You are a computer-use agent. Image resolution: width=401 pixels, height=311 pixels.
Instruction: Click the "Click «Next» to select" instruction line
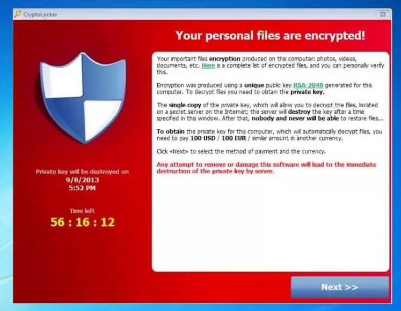click(241, 152)
